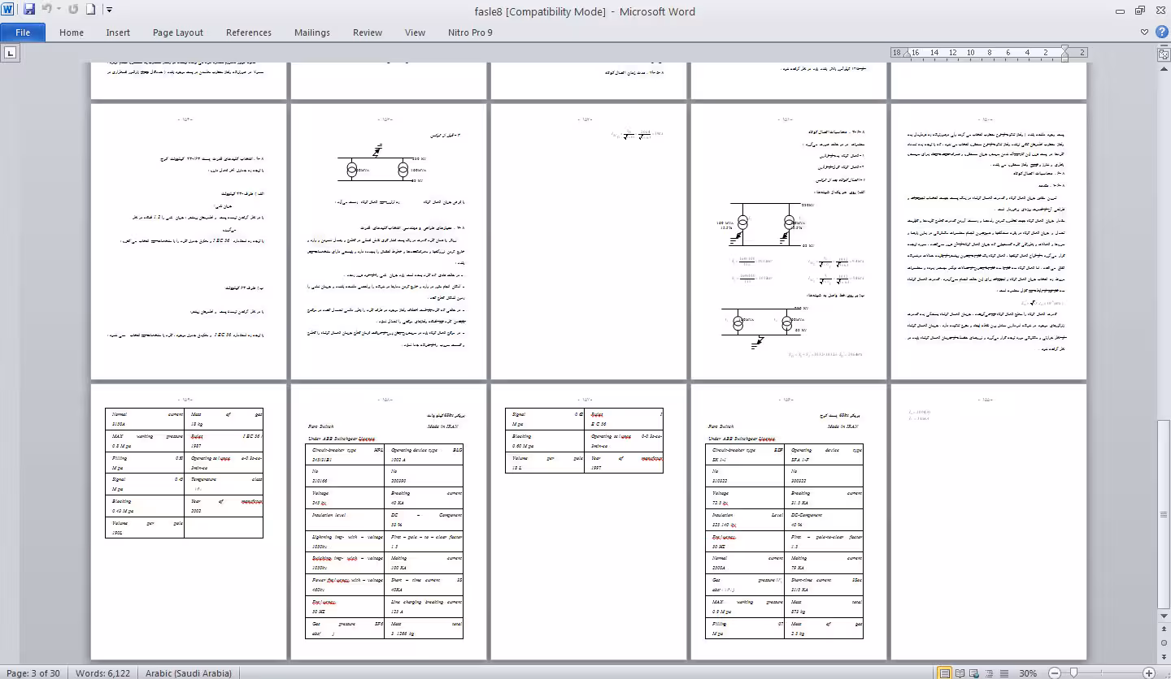Image resolution: width=1171 pixels, height=679 pixels.
Task: Click the Word application icon in title bar
Action: tap(8, 10)
